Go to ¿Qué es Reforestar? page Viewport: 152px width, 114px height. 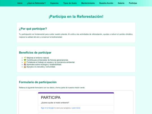[36, 3]
